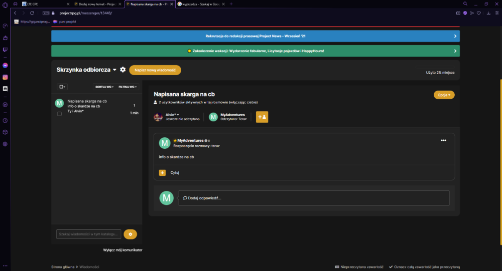Click the yellow plus multi-quote icon
Image resolution: width=502 pixels, height=271 pixels.
pos(162,173)
